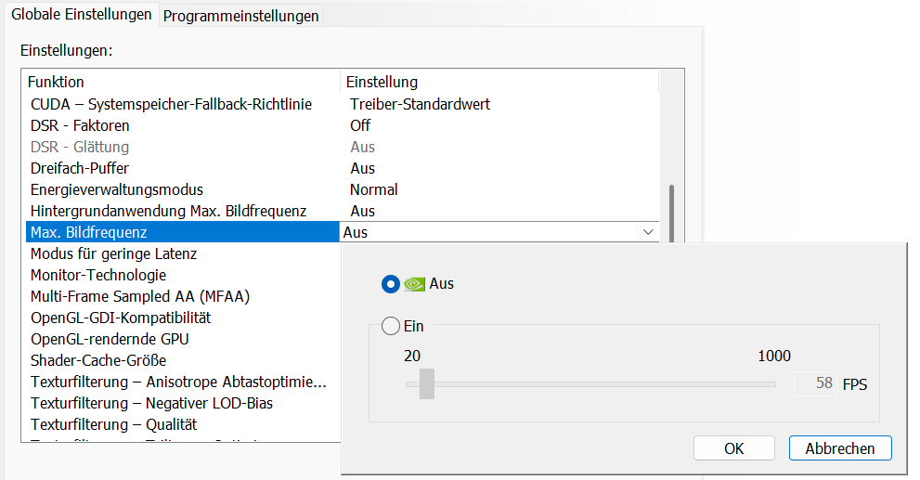Select the OpenGL-rendernde GPU row
This screenshot has width=920, height=480.
[183, 339]
